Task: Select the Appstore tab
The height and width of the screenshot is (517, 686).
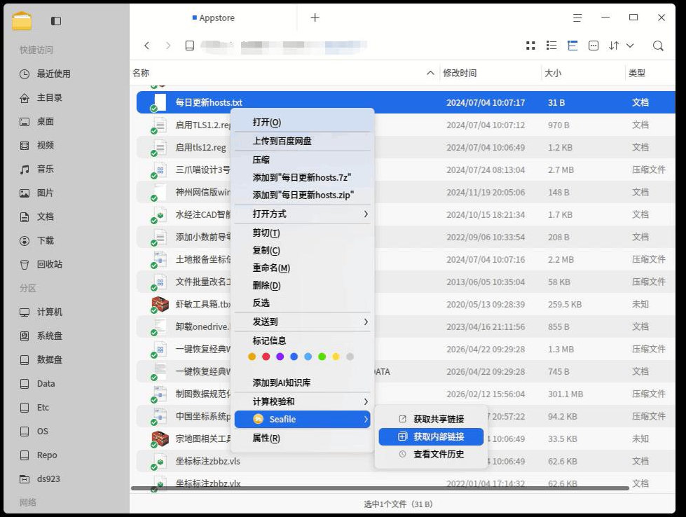Action: point(214,18)
